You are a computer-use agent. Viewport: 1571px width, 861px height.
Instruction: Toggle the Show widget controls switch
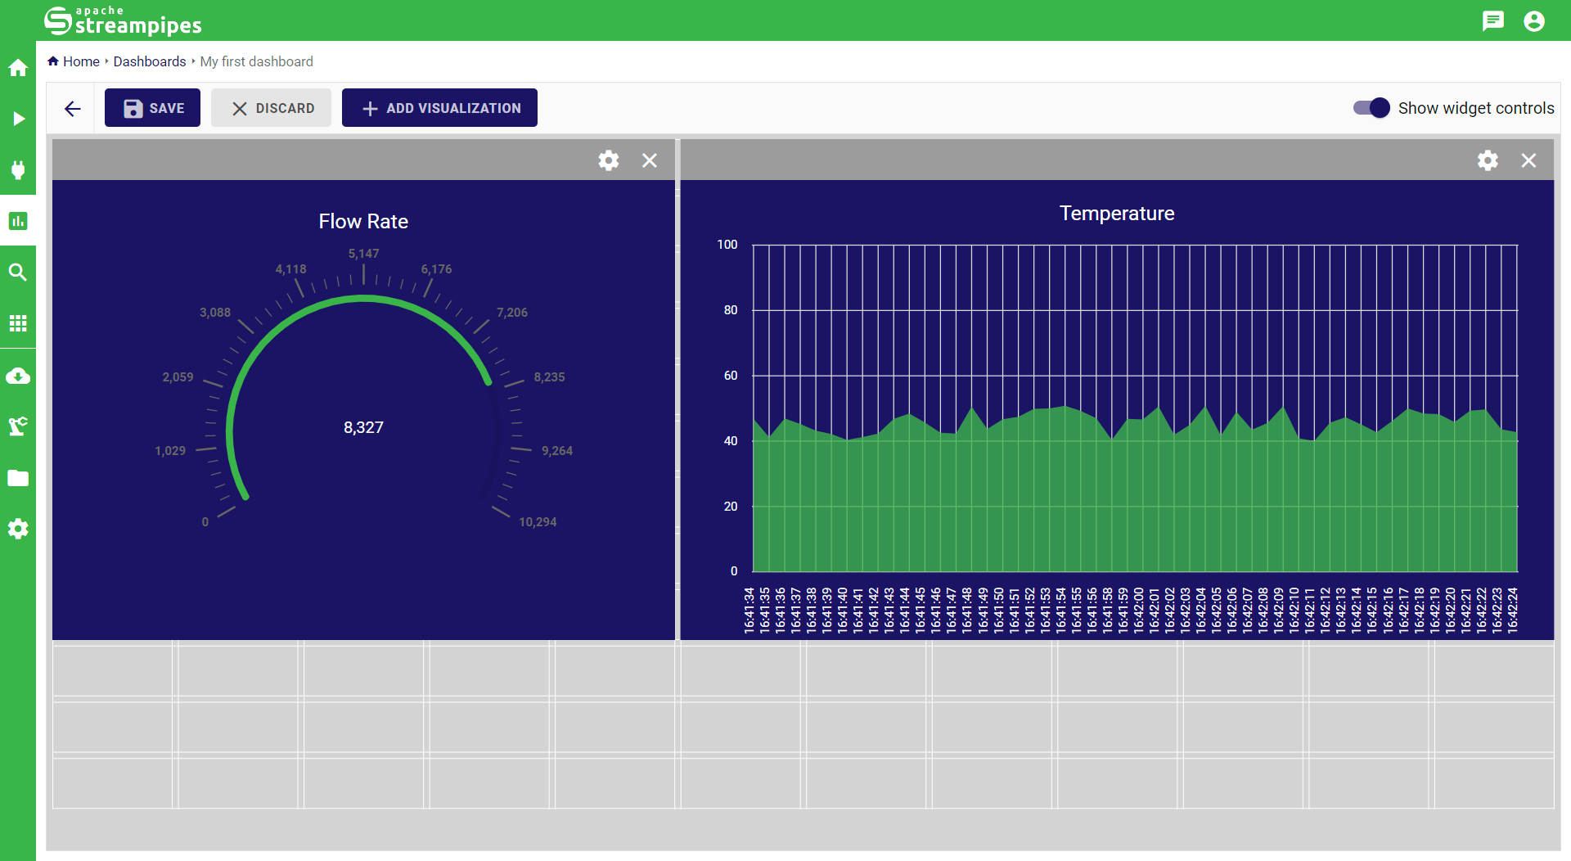coord(1371,108)
